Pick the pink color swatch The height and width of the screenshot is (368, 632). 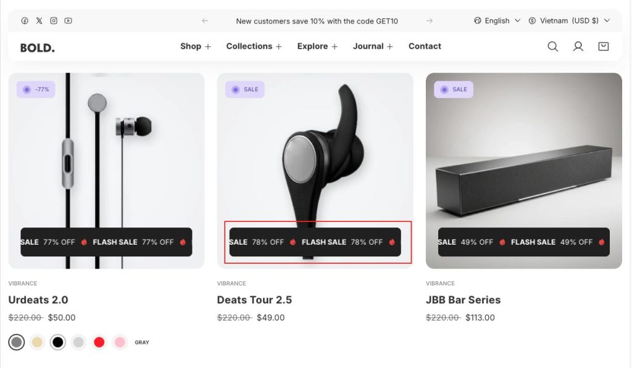[x=120, y=342]
